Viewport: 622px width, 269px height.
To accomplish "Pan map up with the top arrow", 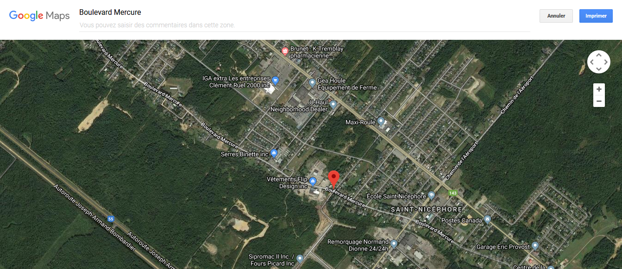I will click(598, 55).
